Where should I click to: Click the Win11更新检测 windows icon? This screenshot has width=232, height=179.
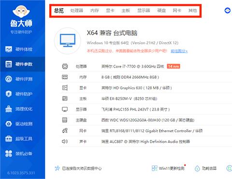154,168
